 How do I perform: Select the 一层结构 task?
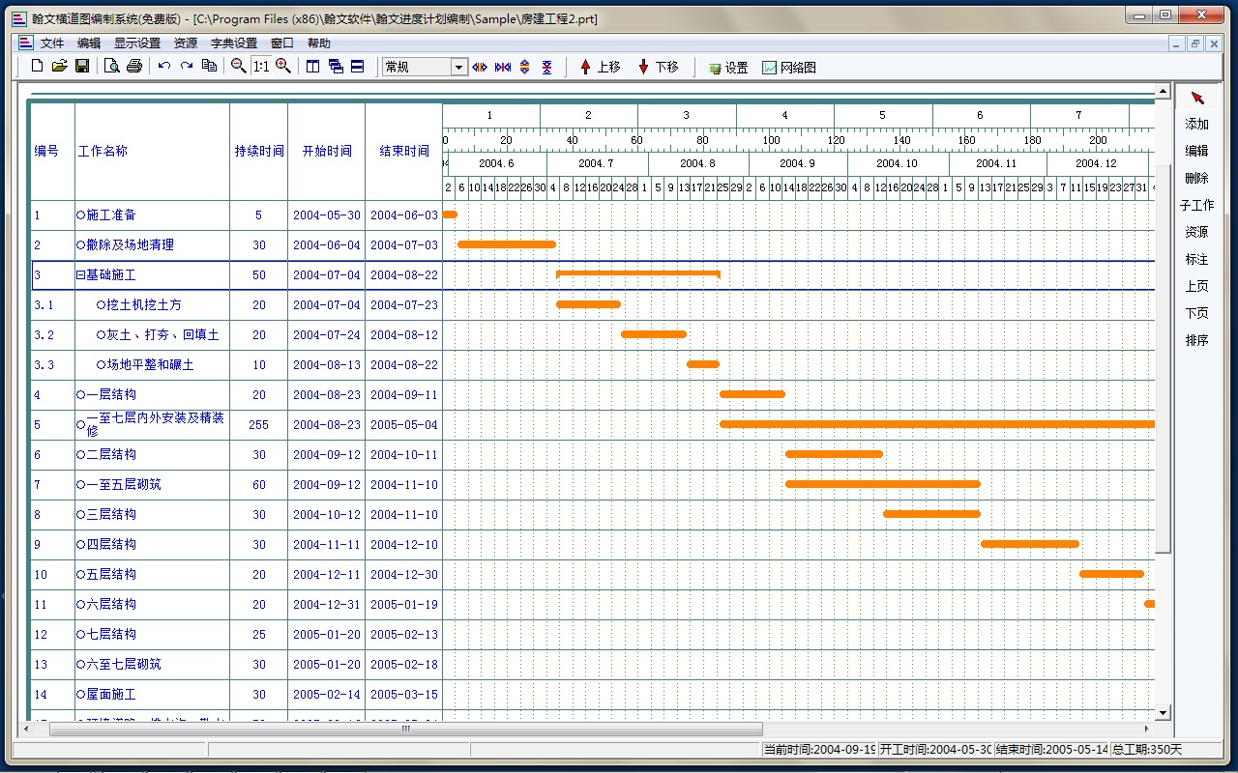(x=111, y=395)
